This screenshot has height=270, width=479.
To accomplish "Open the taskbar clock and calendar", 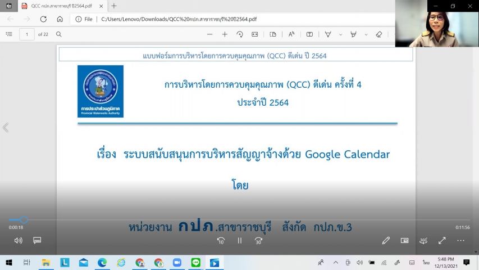I will coord(446,262).
